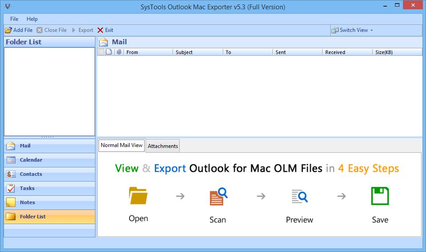Click the 'Scan' step label

pyautogui.click(x=217, y=220)
